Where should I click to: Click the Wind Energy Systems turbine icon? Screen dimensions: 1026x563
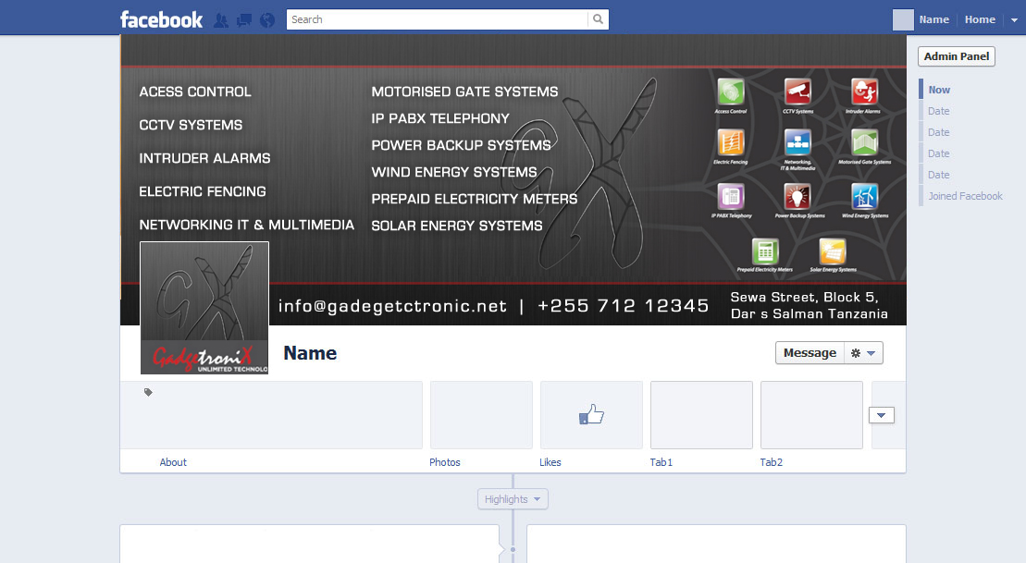864,196
